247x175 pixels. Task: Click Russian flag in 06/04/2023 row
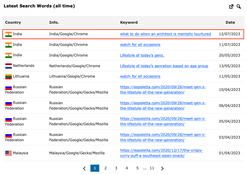pyautogui.click(x=9, y=103)
